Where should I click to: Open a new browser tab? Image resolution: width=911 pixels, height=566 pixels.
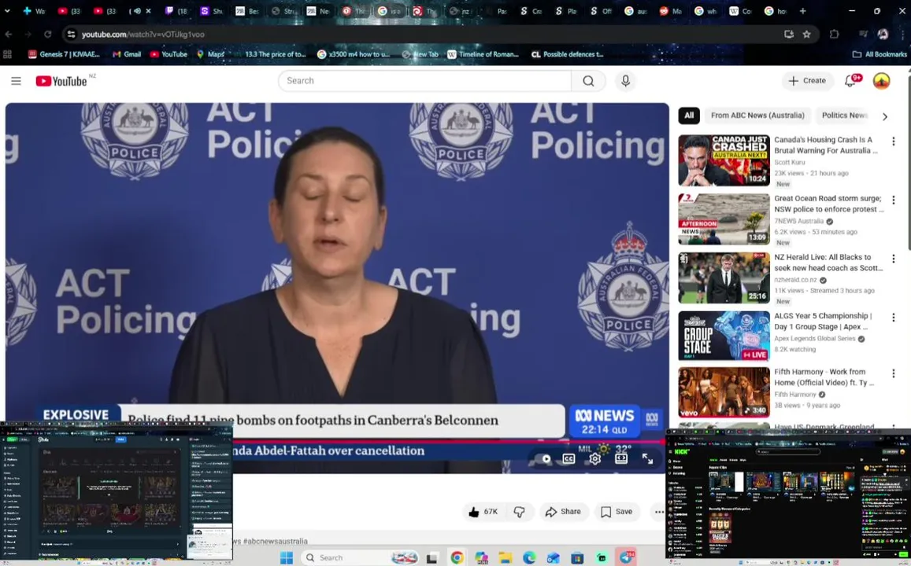[x=802, y=11]
